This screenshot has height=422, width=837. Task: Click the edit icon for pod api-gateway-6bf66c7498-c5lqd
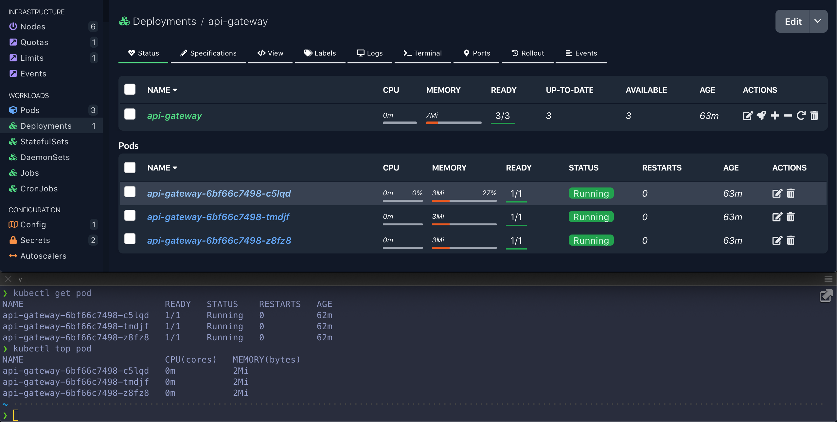tap(777, 193)
